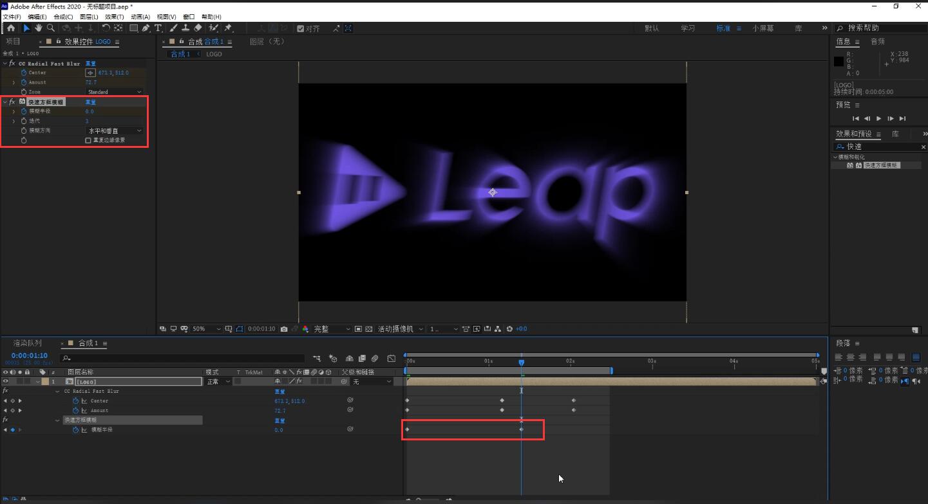Click the current time indicator playhead
The width and height of the screenshot is (928, 504).
(521, 363)
